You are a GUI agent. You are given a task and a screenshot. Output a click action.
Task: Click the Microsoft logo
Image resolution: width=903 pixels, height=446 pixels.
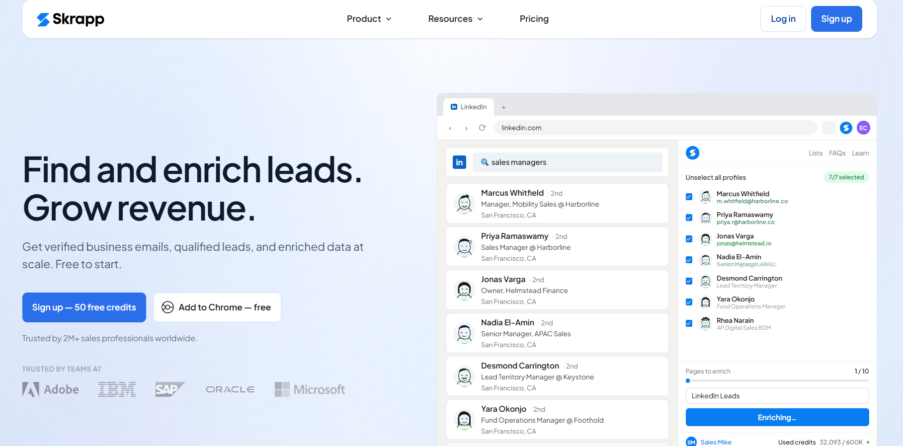pyautogui.click(x=310, y=389)
